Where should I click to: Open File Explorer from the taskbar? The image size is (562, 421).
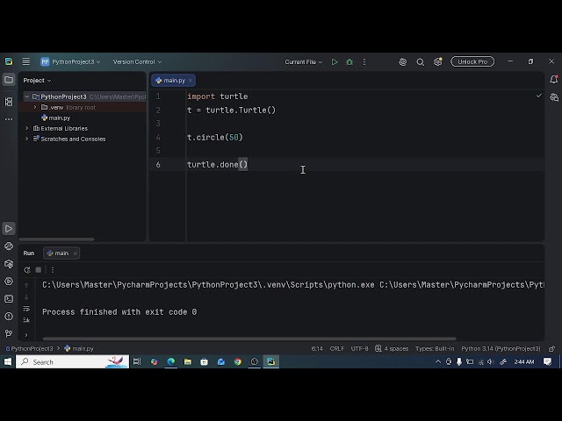click(x=187, y=361)
